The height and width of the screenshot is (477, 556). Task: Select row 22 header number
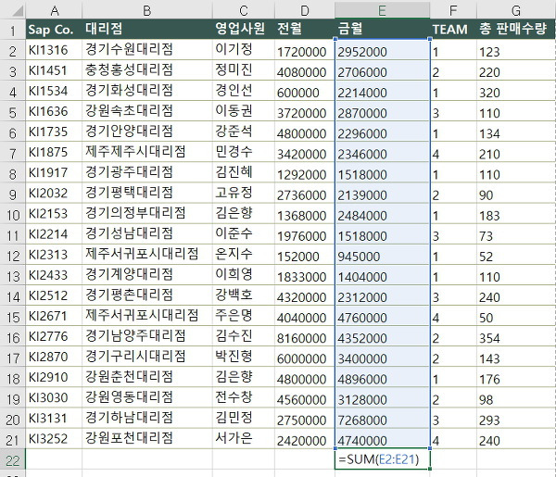tap(13, 460)
